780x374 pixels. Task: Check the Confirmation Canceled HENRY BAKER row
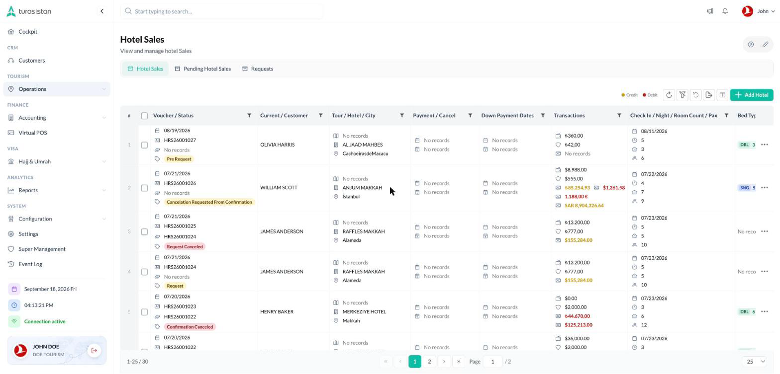click(144, 312)
